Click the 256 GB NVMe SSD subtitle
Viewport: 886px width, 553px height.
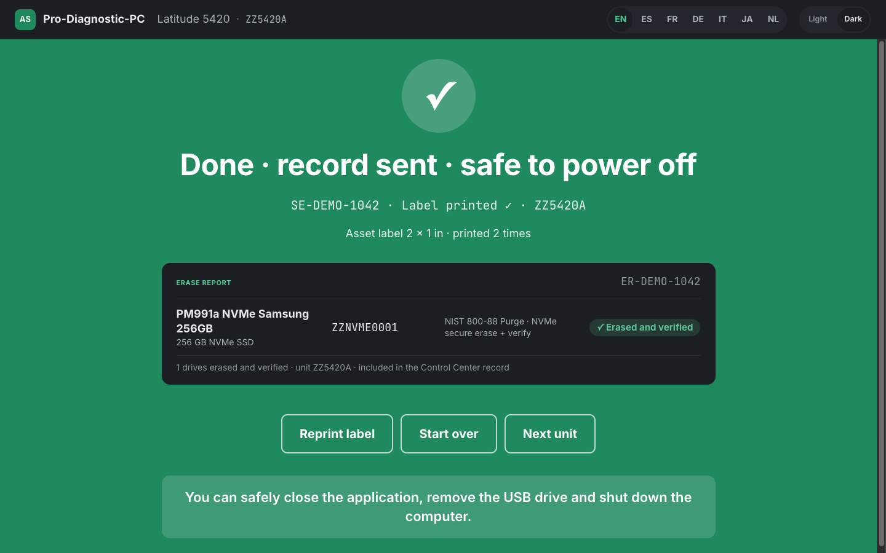tap(215, 342)
